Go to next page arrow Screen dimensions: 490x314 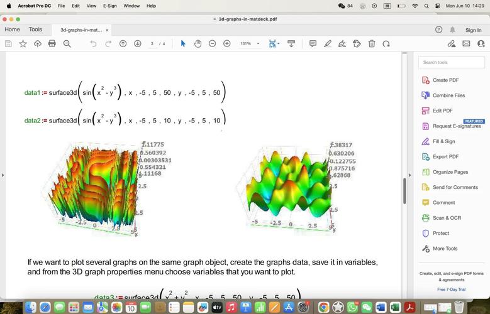pos(138,43)
